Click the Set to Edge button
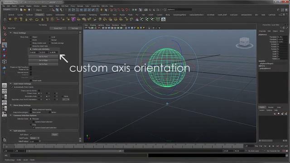290x163 pixels. click(x=43, y=60)
